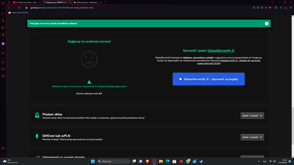
Task: Switch to 'Administracja - Katujemy' tab
Action: click(x=87, y=2)
